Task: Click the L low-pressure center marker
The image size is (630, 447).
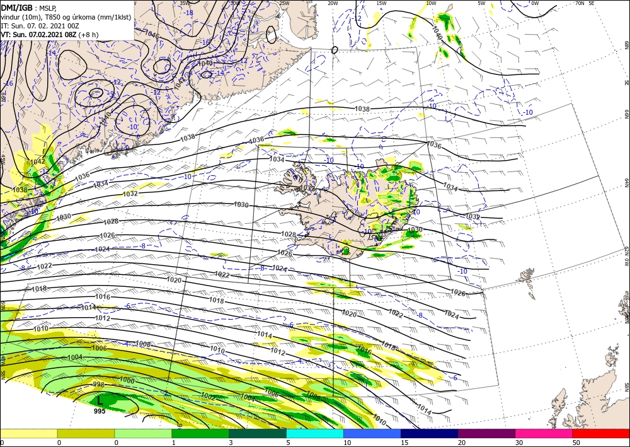Action: (100, 400)
